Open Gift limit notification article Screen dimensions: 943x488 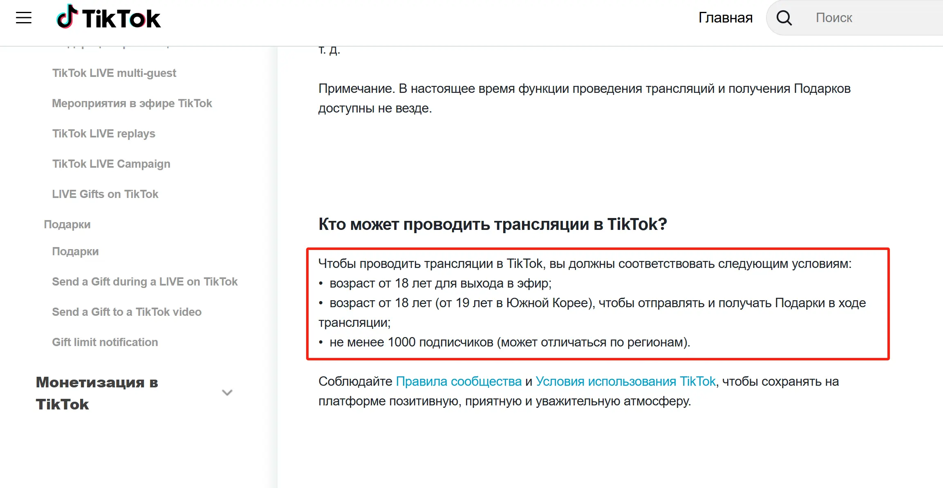(105, 342)
